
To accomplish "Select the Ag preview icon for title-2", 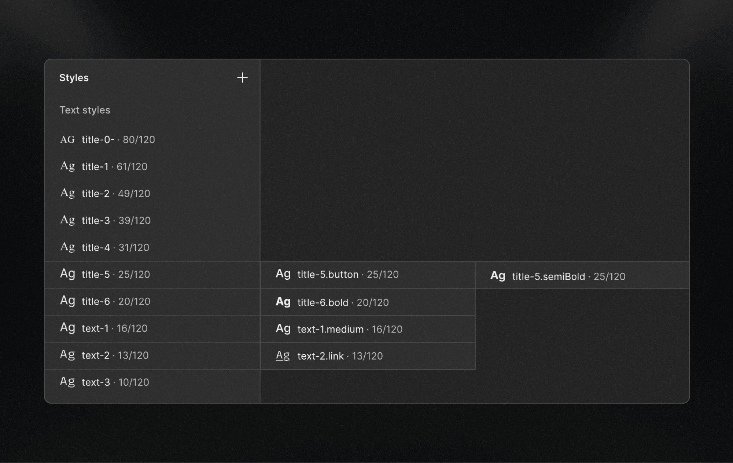I will coord(67,193).
